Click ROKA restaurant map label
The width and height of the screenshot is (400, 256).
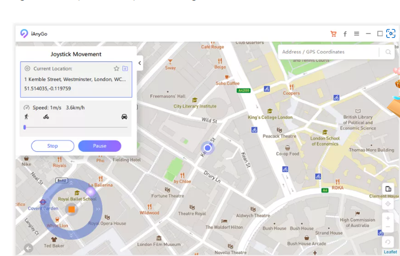point(337,188)
